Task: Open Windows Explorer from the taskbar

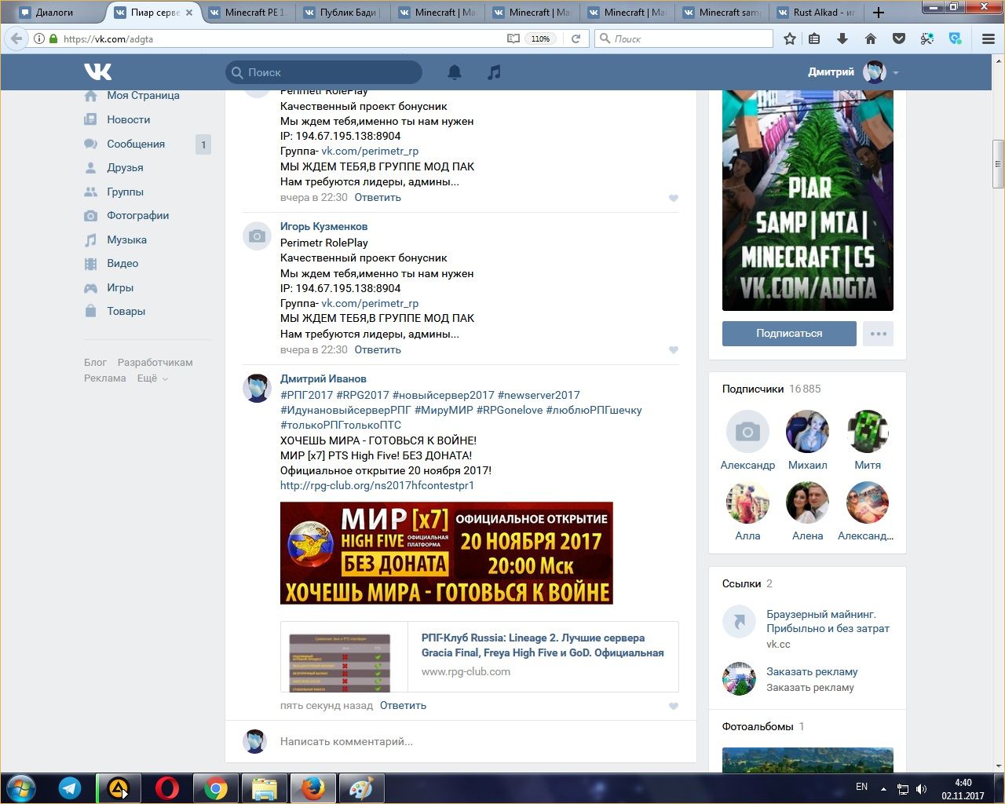Action: 264,788
